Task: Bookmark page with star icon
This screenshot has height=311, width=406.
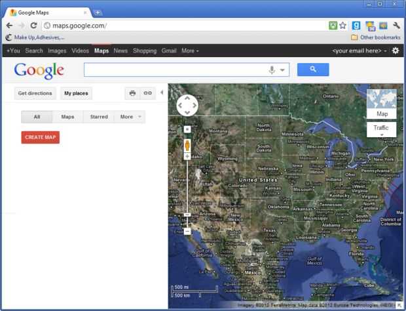Action: (343, 26)
